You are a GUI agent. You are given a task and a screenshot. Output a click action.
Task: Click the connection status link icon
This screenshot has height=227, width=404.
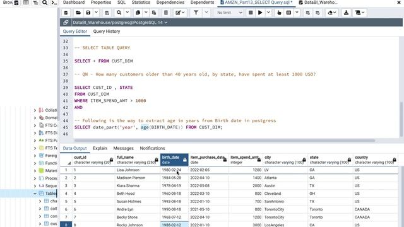coord(66,23)
